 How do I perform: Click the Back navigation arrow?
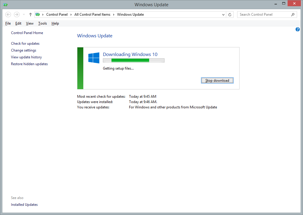[x=8, y=15]
